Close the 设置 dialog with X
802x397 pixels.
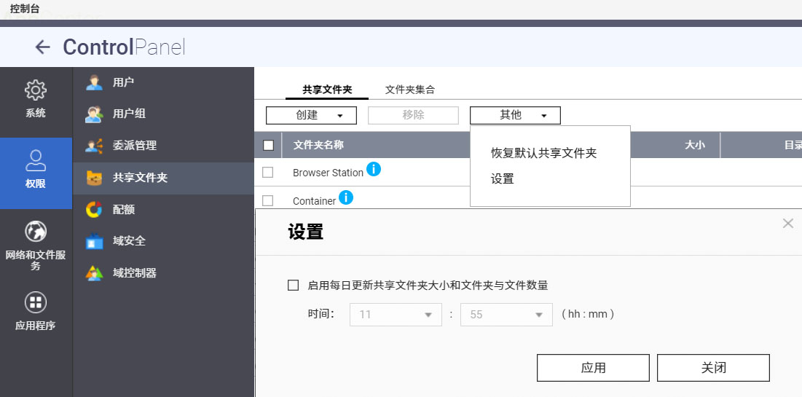(787, 224)
